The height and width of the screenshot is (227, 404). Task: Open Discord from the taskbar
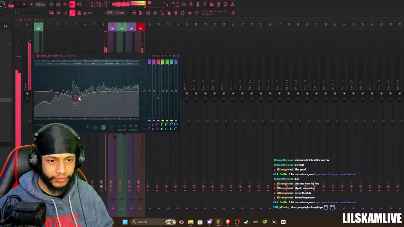pos(209,222)
